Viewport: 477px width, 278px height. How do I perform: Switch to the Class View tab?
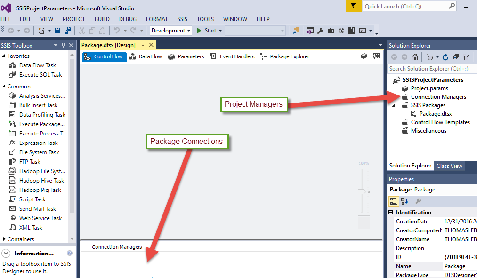449,166
